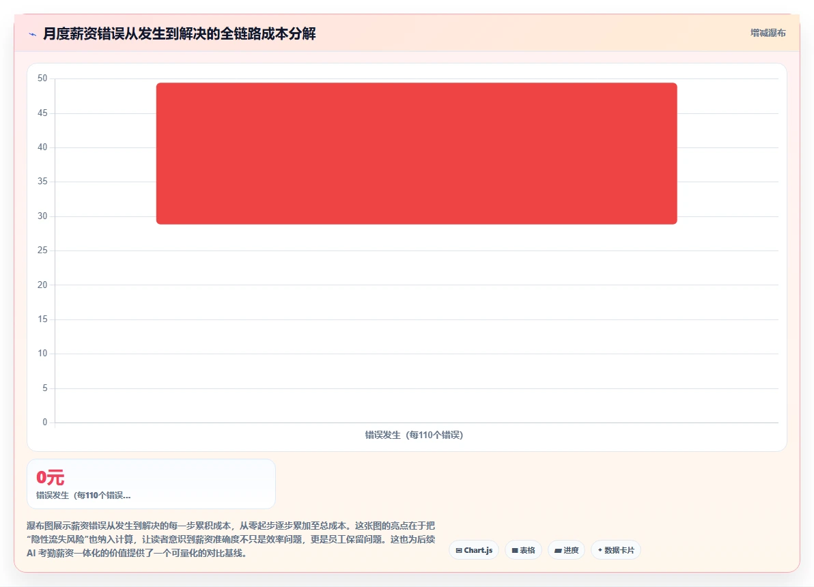
Task: Click the x-axis label 错误发生（每110个错误）
Action: pos(414,435)
